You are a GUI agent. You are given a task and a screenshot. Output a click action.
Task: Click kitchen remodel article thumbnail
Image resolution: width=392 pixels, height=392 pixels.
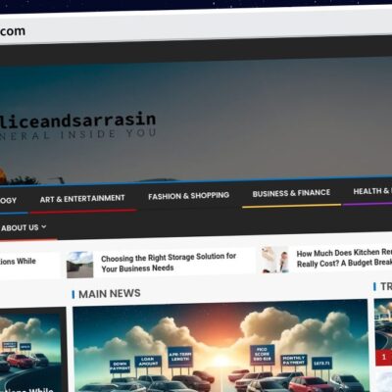pos(275,260)
